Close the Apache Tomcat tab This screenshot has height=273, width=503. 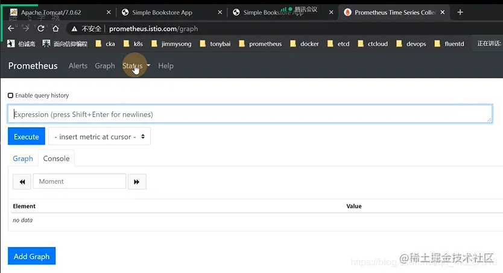pos(109,12)
